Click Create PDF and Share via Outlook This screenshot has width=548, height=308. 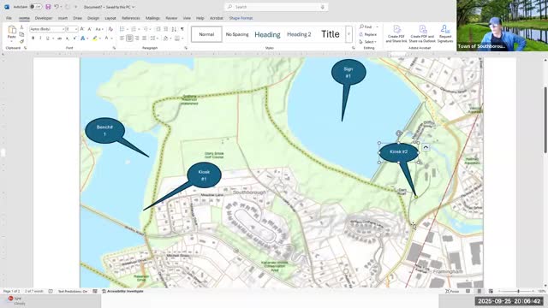(422, 34)
